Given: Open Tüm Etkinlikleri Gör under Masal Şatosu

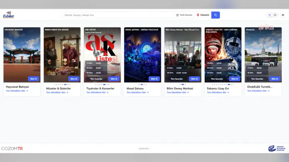Looking at the screenshot, I should click(137, 92).
